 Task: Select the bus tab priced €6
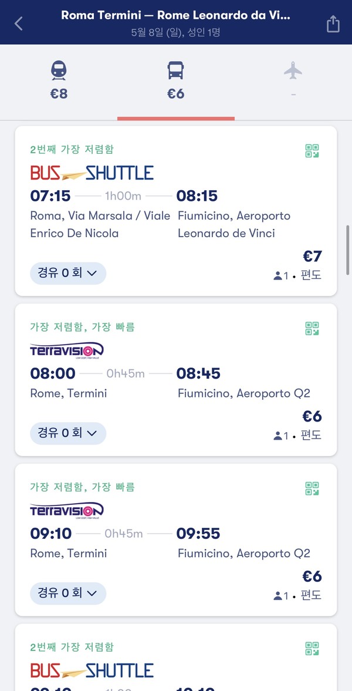176,80
